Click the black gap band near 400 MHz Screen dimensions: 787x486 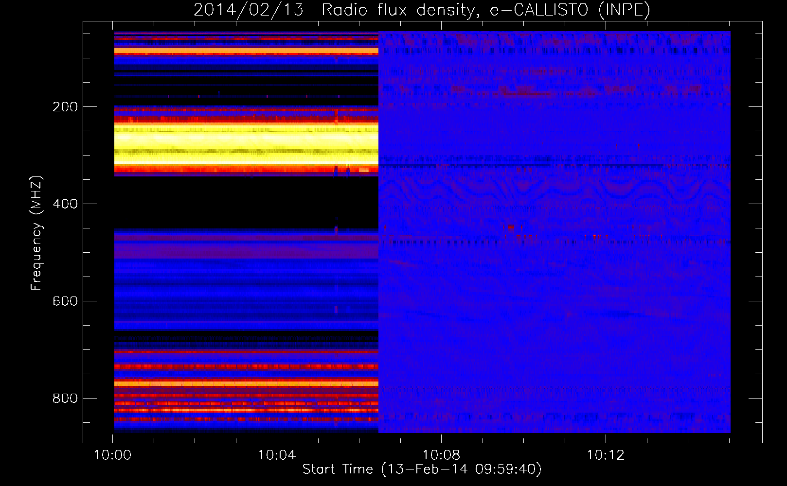click(x=246, y=202)
